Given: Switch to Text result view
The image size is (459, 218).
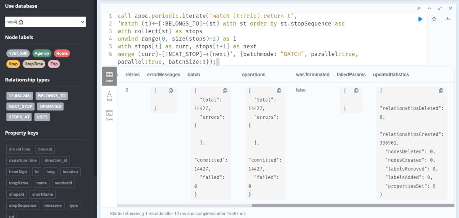Looking at the screenshot, I should click(x=109, y=96).
